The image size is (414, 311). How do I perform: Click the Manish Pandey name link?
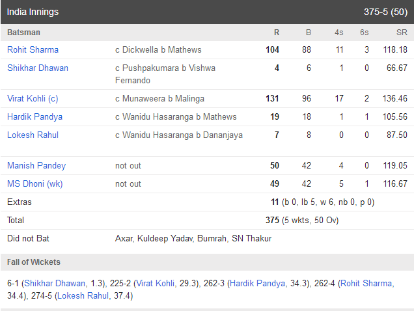(x=36, y=165)
